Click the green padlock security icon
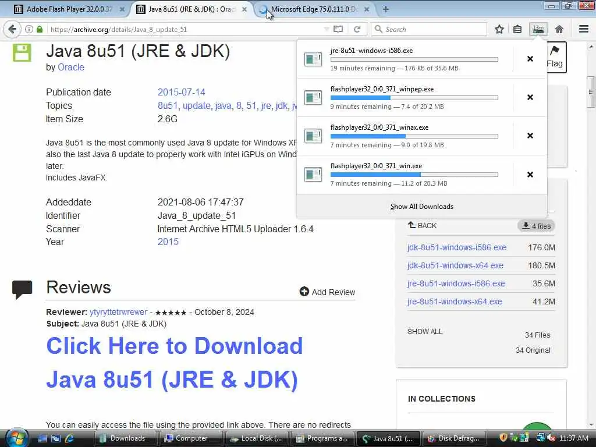 (x=40, y=29)
